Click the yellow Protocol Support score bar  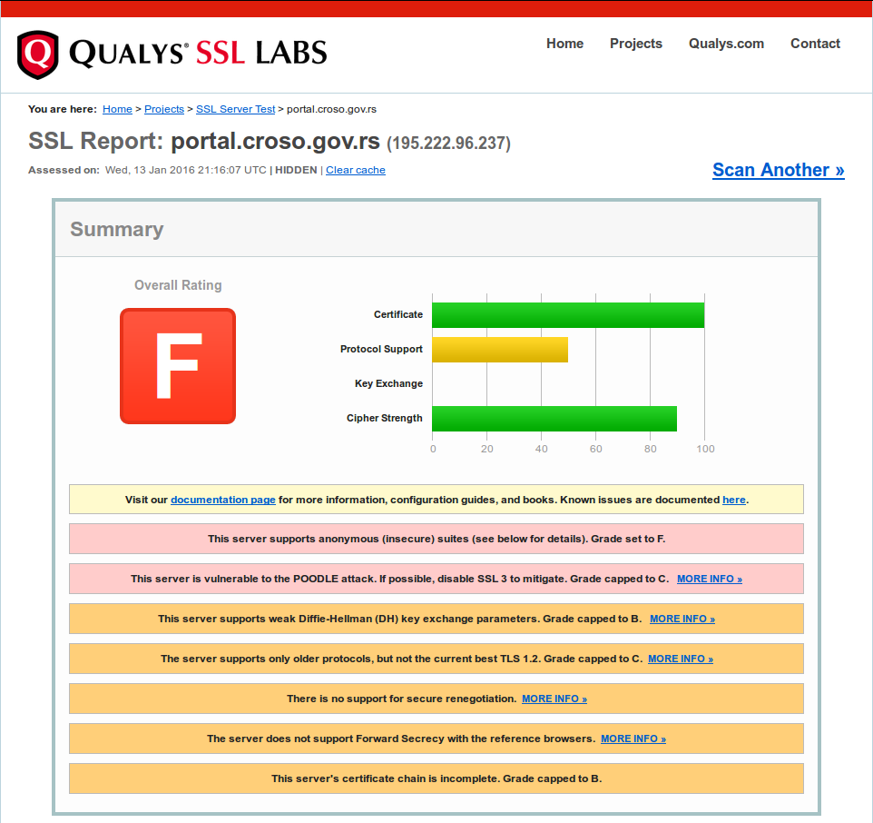[x=499, y=350]
